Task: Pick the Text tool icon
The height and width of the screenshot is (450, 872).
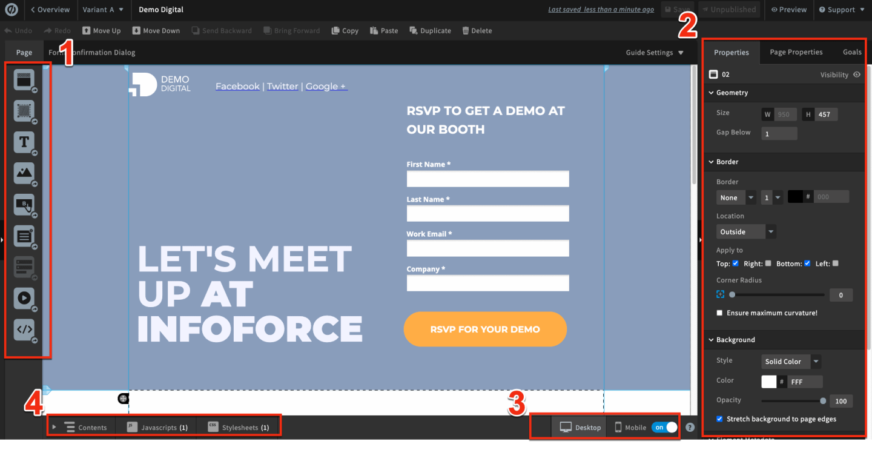Action: tap(24, 142)
